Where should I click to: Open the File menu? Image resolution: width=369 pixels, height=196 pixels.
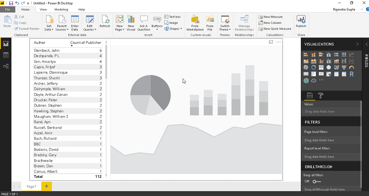click(8, 10)
